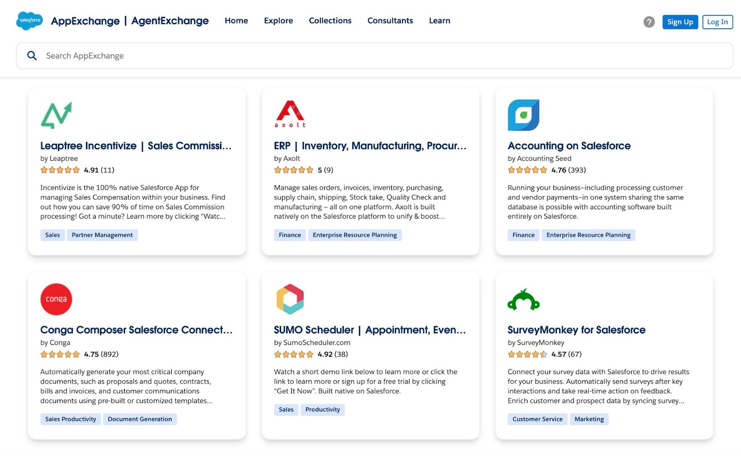The image size is (741, 456).
Task: Select the Sales tag on Leaptree card
Action: click(52, 235)
